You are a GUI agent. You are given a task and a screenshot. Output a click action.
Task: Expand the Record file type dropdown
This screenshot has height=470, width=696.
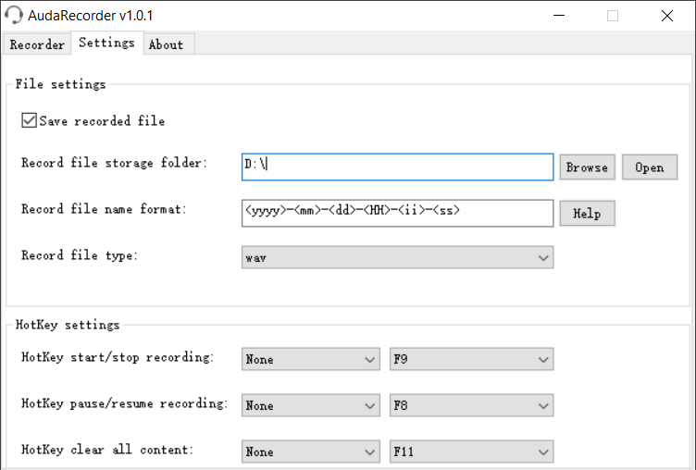[x=397, y=257]
